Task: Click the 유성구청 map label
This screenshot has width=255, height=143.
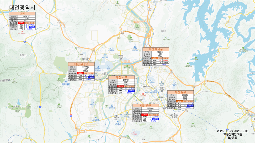Action: click(x=105, y=74)
